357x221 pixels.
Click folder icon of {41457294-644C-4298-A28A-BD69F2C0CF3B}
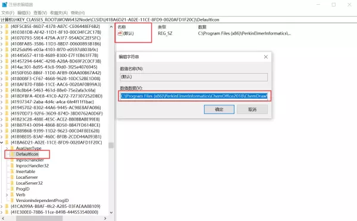coord(7,61)
